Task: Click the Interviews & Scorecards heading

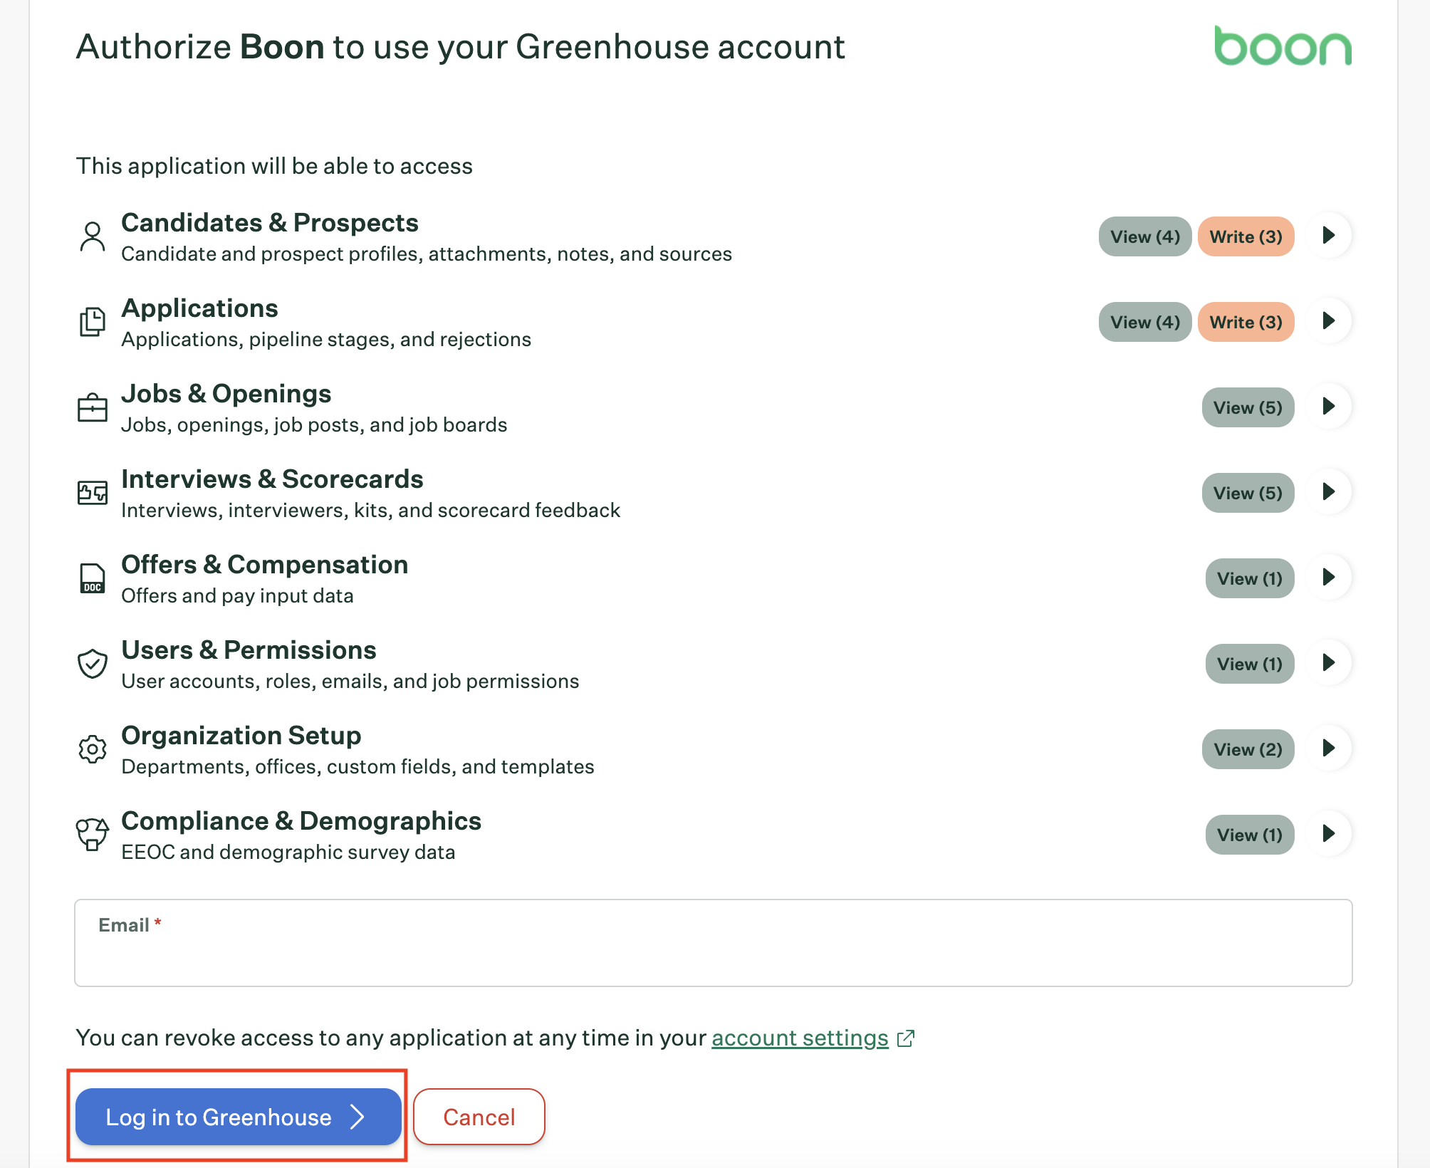Action: [272, 479]
